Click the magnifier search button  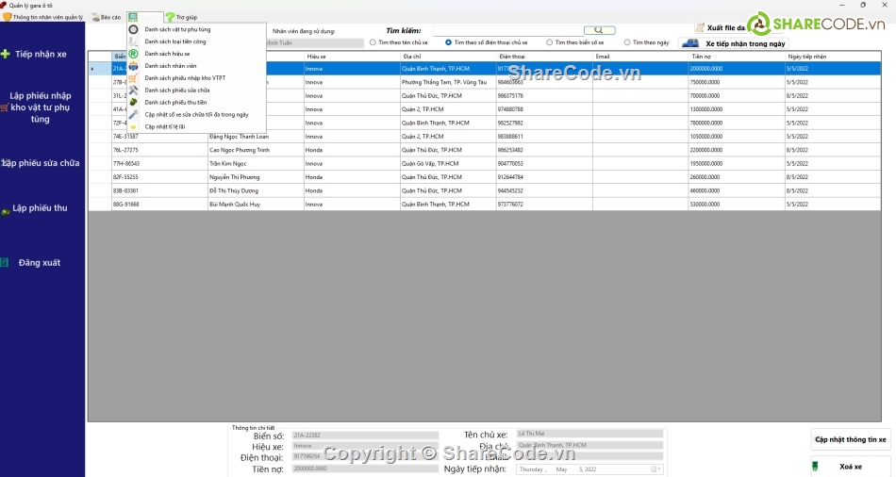click(599, 30)
